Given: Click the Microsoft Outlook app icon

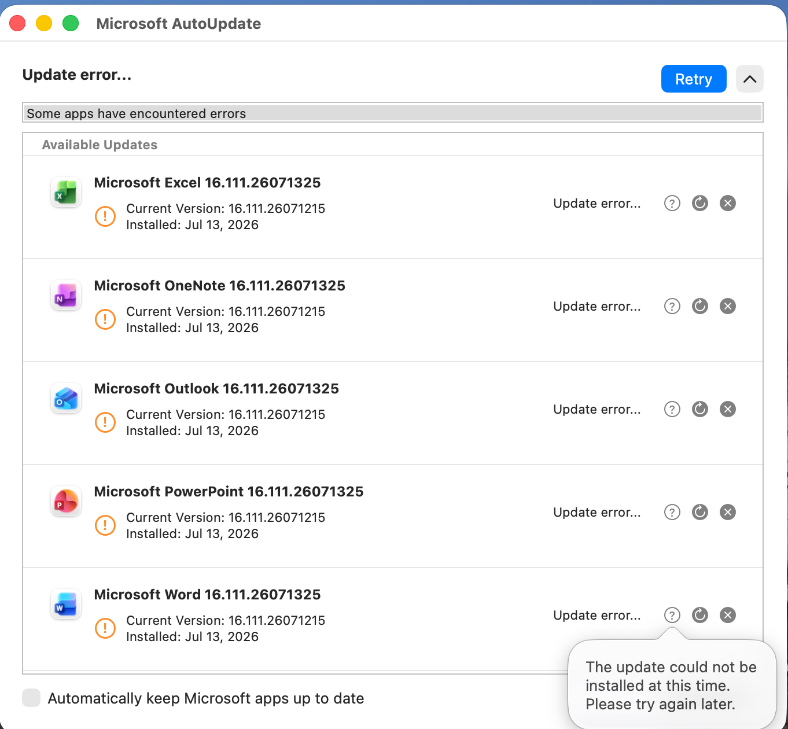Looking at the screenshot, I should pos(66,398).
